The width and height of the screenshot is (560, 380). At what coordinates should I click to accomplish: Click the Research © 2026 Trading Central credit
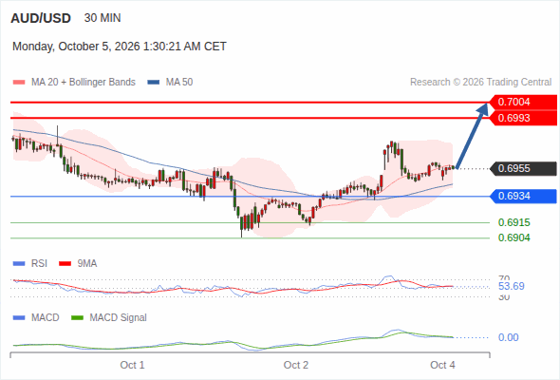pos(480,83)
